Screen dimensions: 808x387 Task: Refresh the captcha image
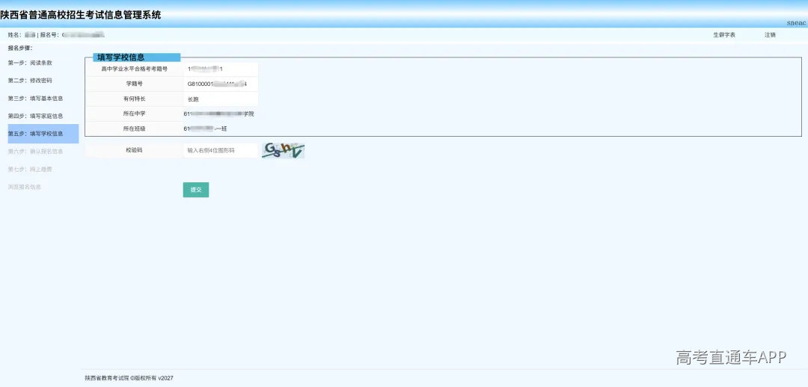pyautogui.click(x=283, y=150)
